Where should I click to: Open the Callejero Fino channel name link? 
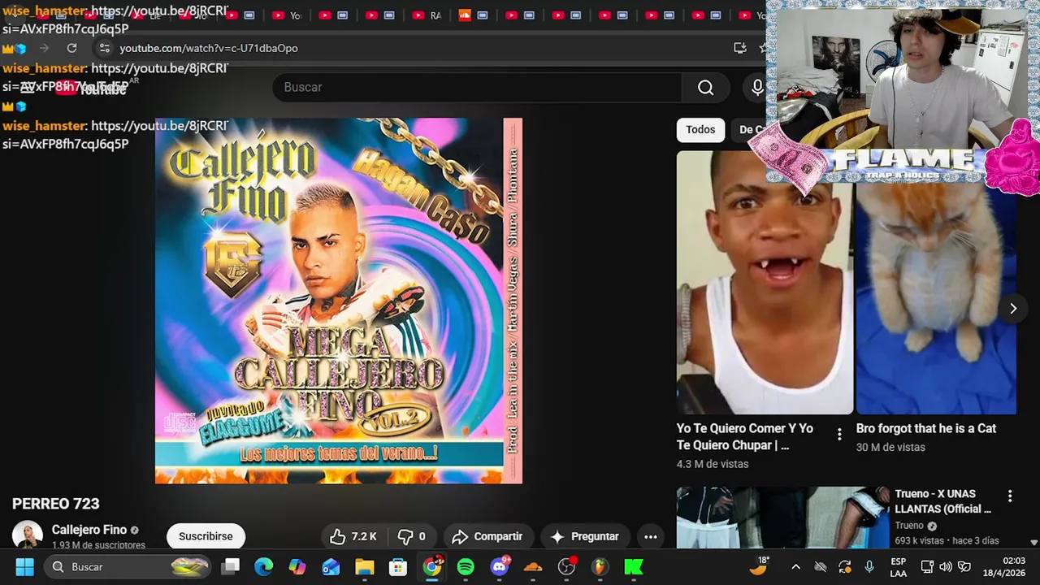pos(89,530)
